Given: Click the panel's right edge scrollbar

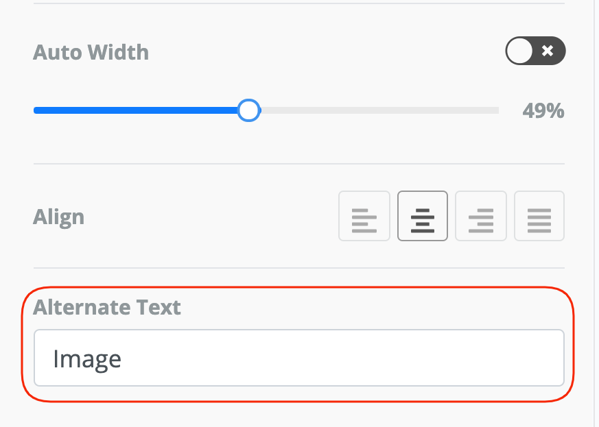Looking at the screenshot, I should [x=595, y=206].
